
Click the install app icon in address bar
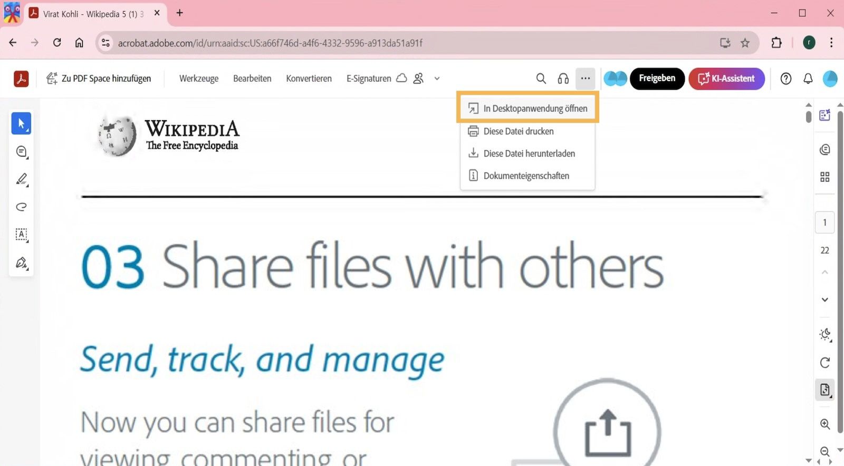click(725, 43)
